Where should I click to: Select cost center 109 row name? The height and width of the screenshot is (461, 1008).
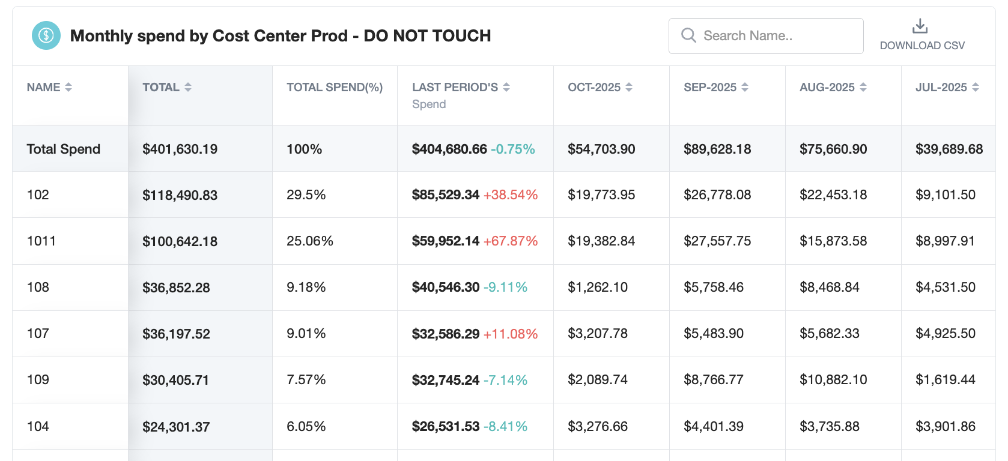pos(38,379)
